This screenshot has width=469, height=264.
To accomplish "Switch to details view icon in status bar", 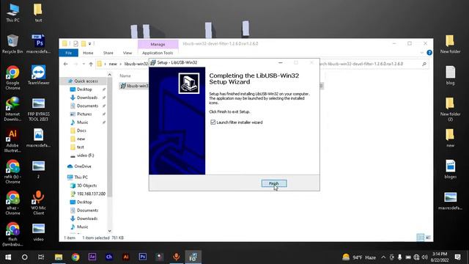I will tap(420, 238).
